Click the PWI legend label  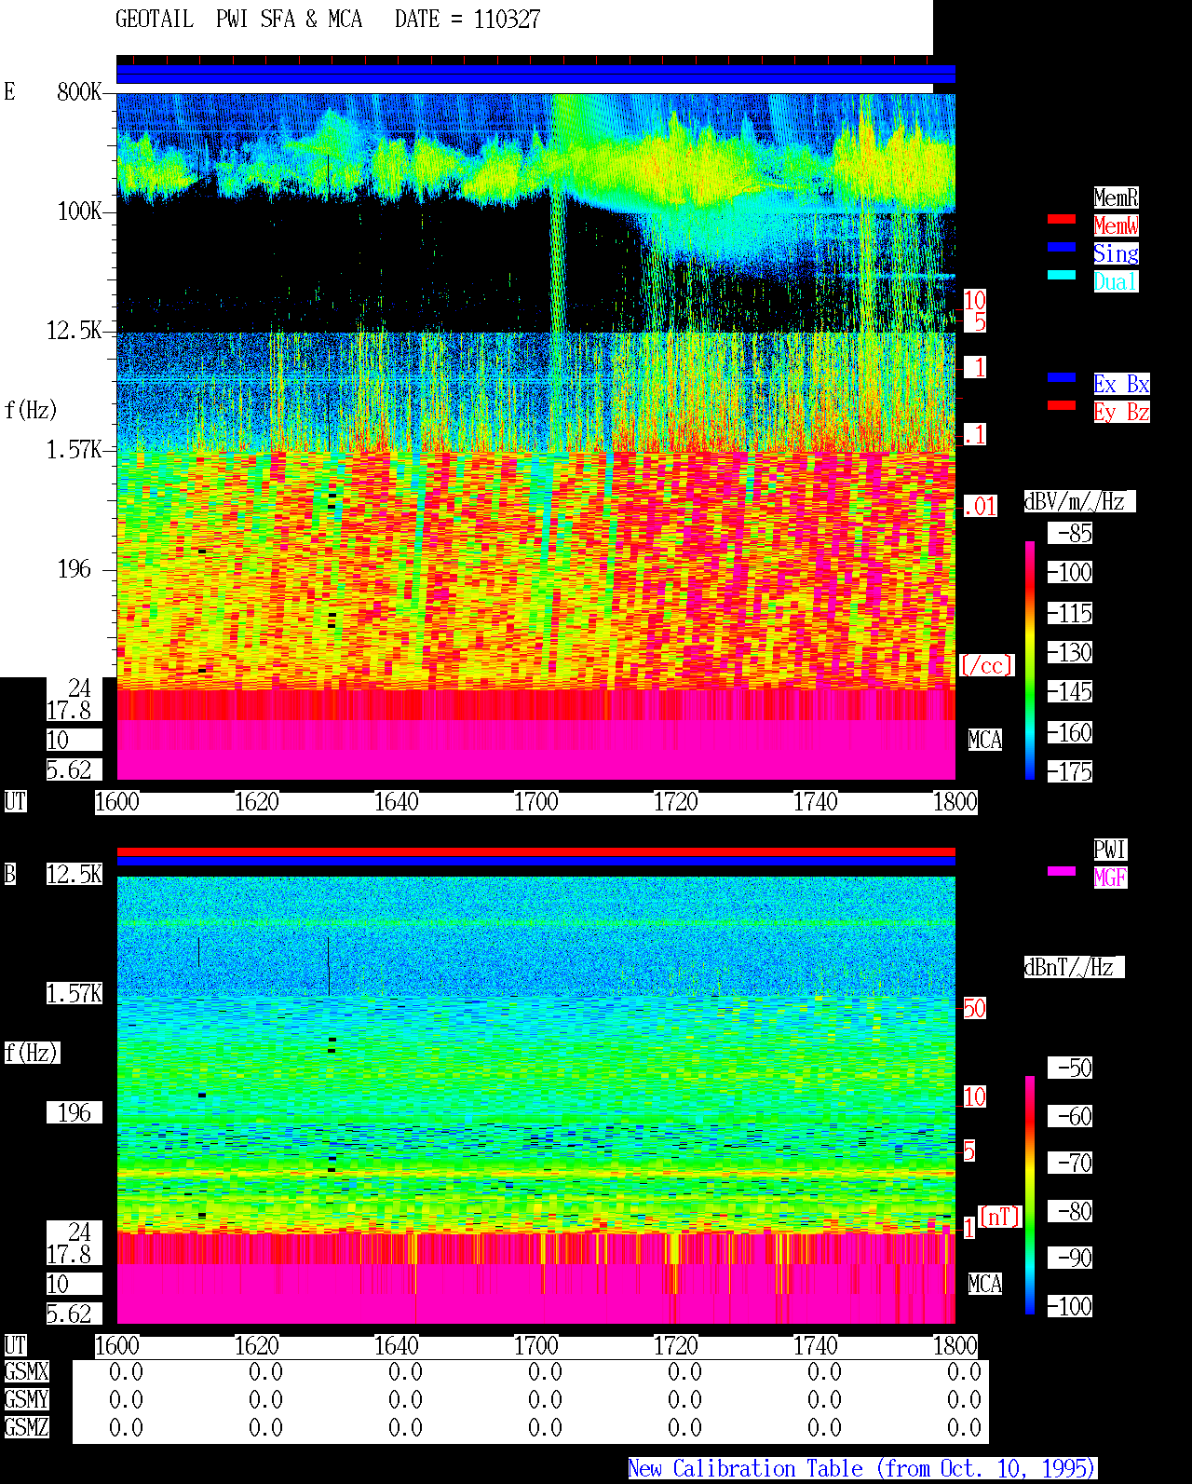pyautogui.click(x=1110, y=850)
